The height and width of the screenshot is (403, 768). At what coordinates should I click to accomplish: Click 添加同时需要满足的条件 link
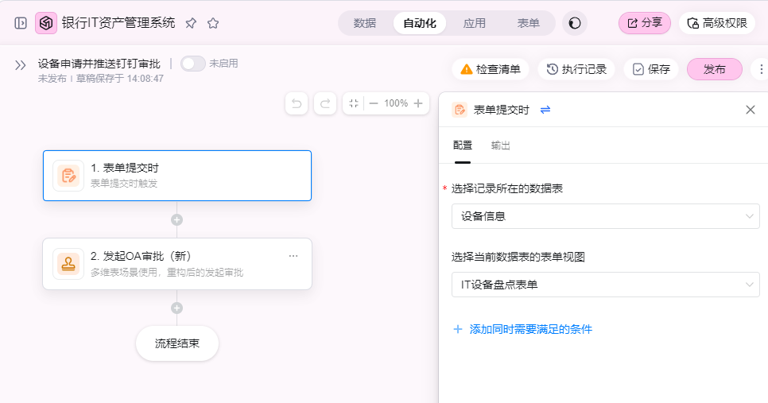[522, 330]
